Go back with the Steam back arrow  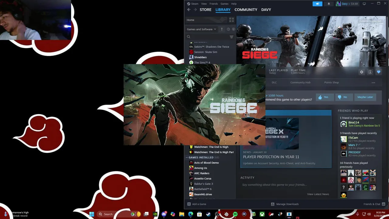pos(189,10)
